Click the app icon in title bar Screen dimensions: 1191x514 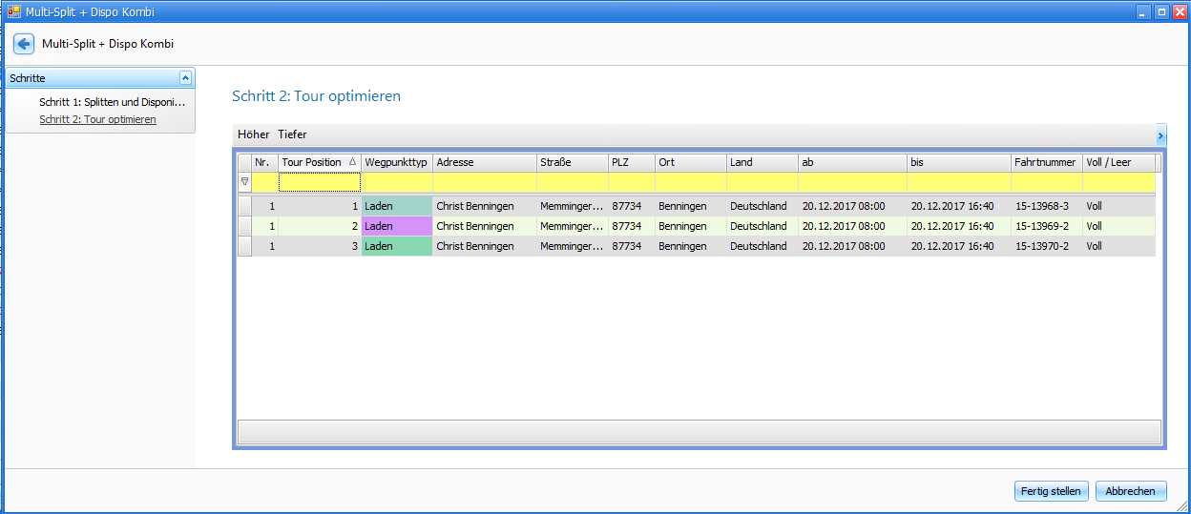(x=13, y=12)
